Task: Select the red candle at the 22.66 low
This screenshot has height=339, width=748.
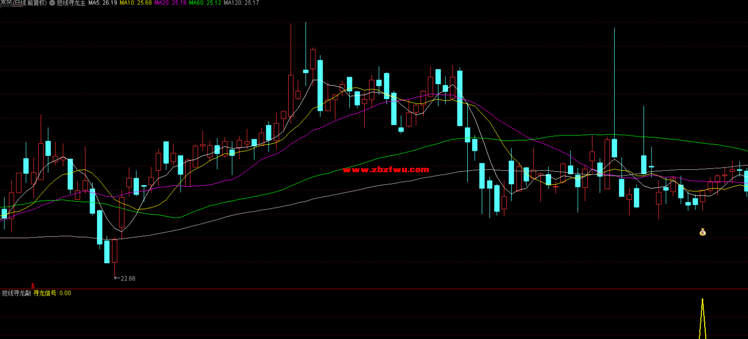Action: point(115,250)
